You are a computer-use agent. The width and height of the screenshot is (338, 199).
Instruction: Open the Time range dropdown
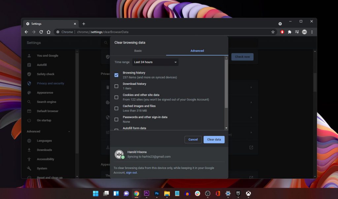[155, 62]
